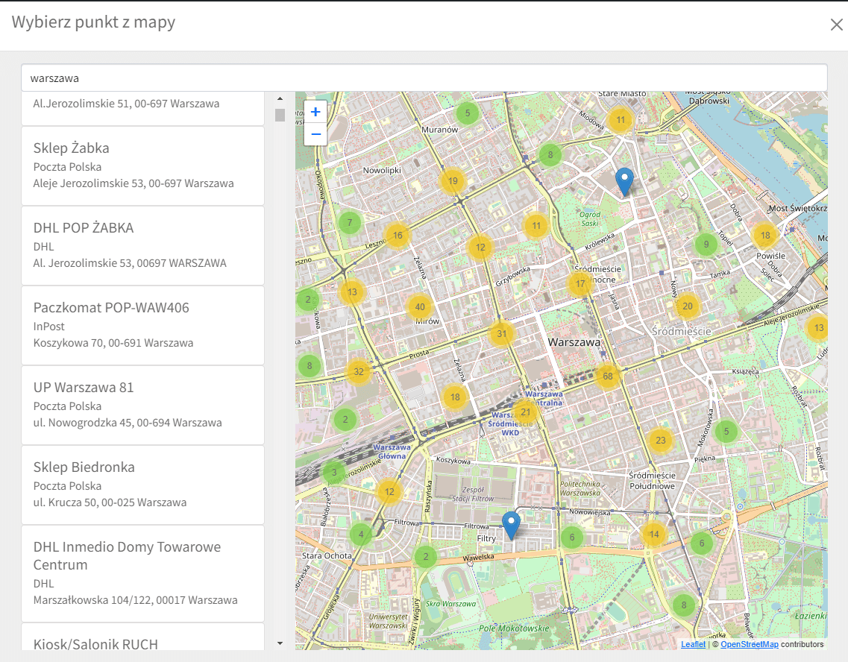Select the DHL POP ŻABKA point

[142, 245]
